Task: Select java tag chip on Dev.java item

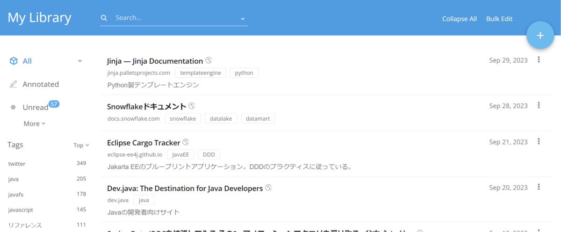Action: [x=144, y=201]
